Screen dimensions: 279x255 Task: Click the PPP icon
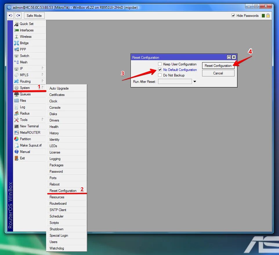(16, 49)
